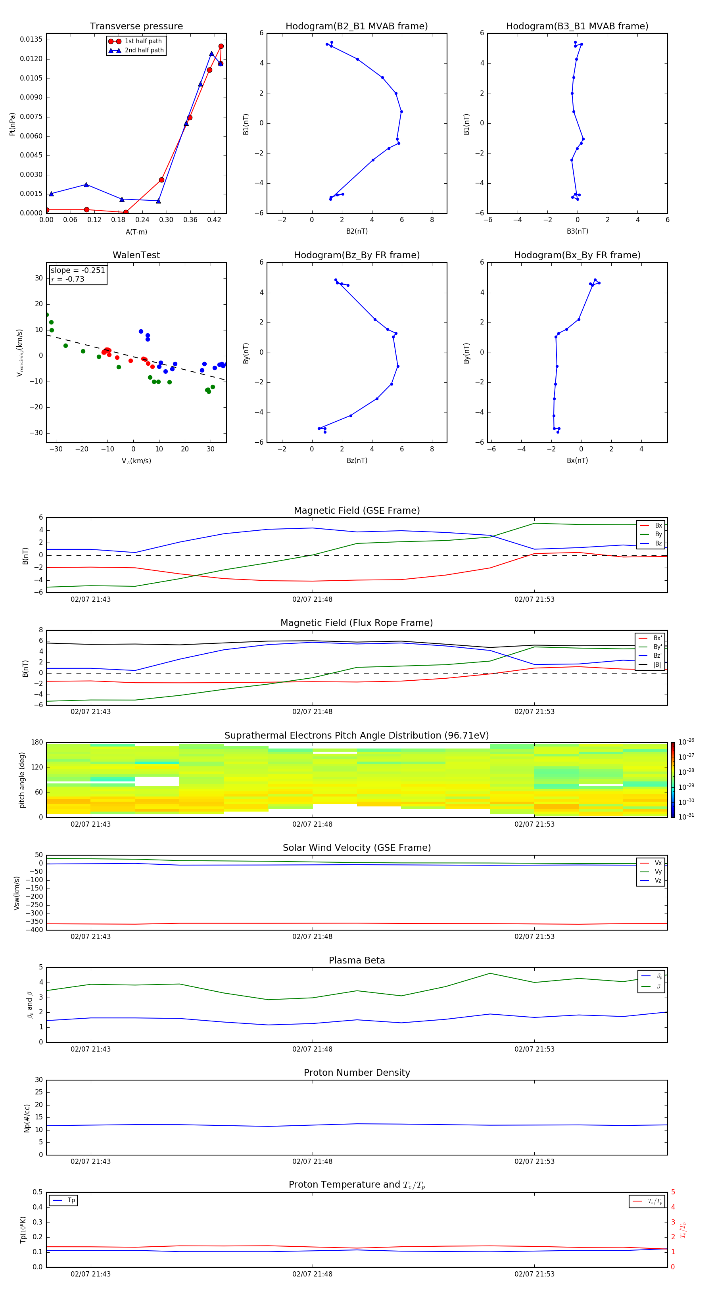Click '02/07 21:43' tick under Flux Rope panel
This screenshot has width=714, height=1309.
[90, 712]
